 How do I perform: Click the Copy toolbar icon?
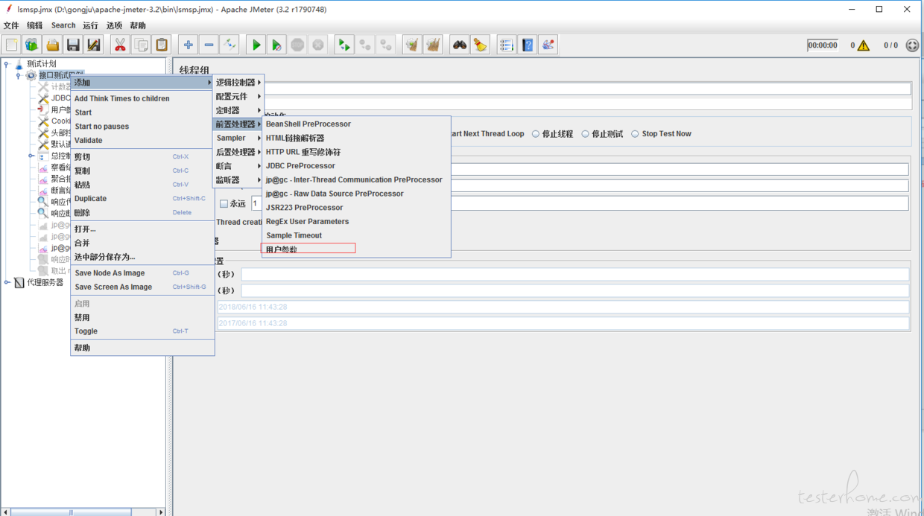tap(141, 45)
